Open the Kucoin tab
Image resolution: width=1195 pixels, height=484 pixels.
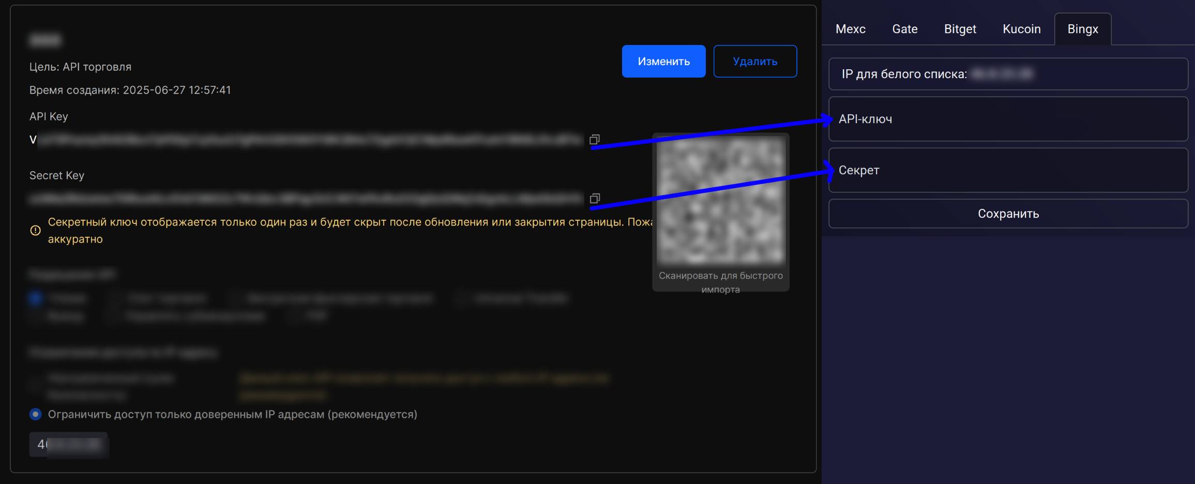(1022, 29)
